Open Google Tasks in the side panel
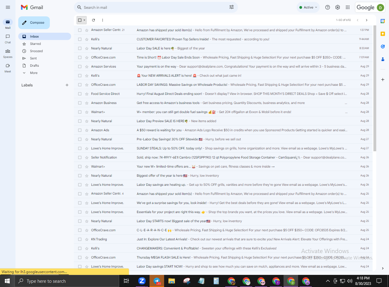Image resolution: width=389 pixels, height=287 pixels. point(383,46)
